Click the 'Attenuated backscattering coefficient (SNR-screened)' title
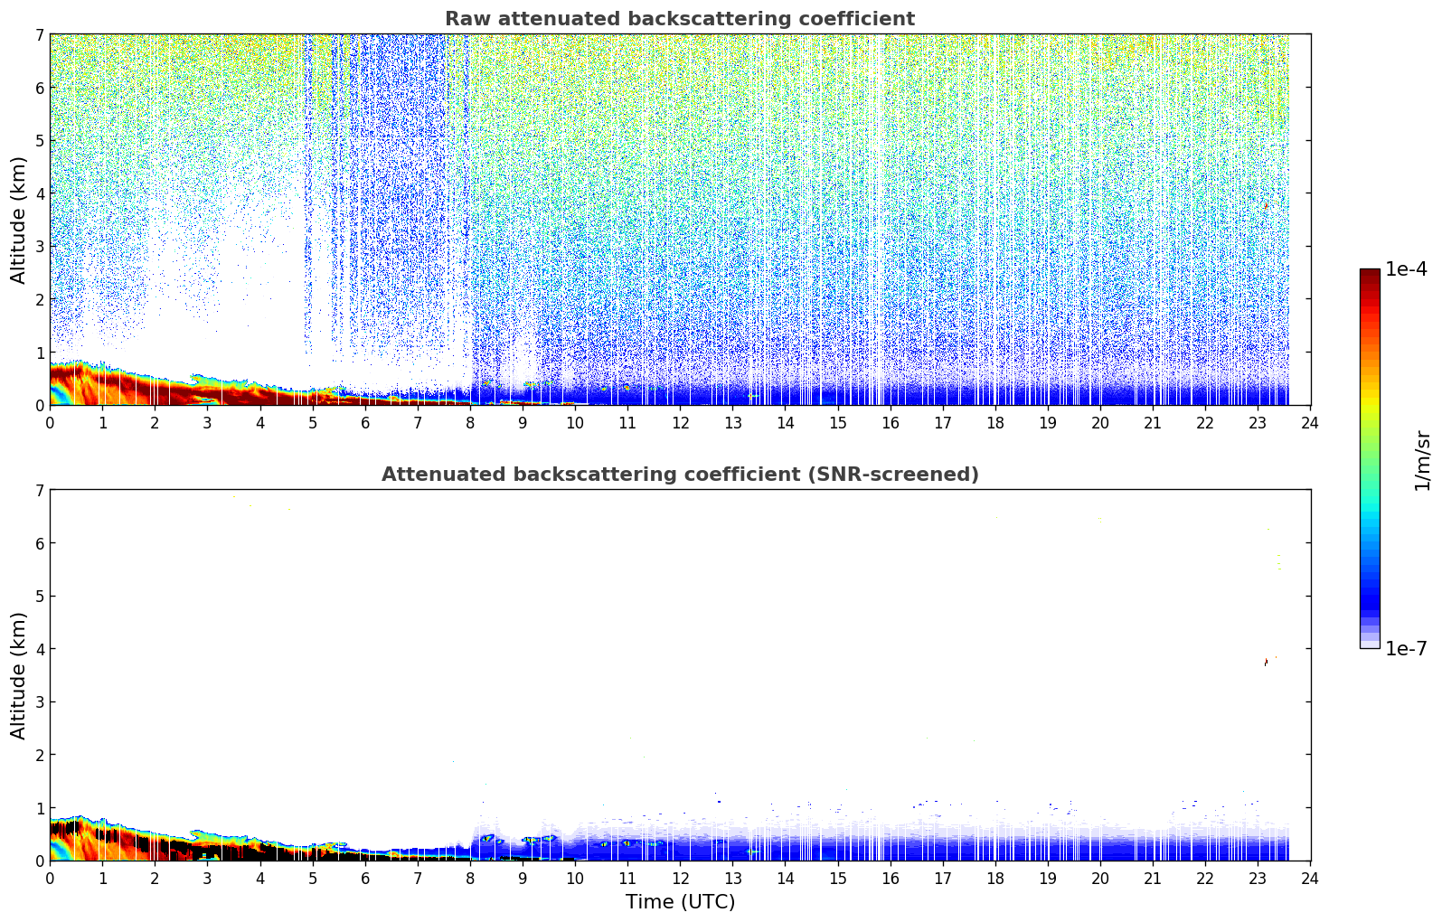1442x922 pixels. [x=680, y=475]
